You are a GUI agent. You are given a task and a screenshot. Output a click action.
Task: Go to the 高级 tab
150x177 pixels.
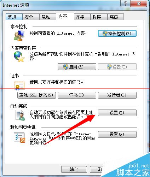(x=116, y=17)
